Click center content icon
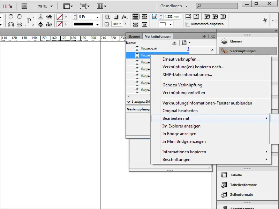This screenshot has height=209, width=279. coord(223,17)
